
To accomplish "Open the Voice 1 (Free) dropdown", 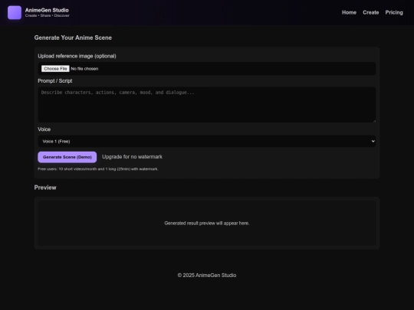I will 207,142.
